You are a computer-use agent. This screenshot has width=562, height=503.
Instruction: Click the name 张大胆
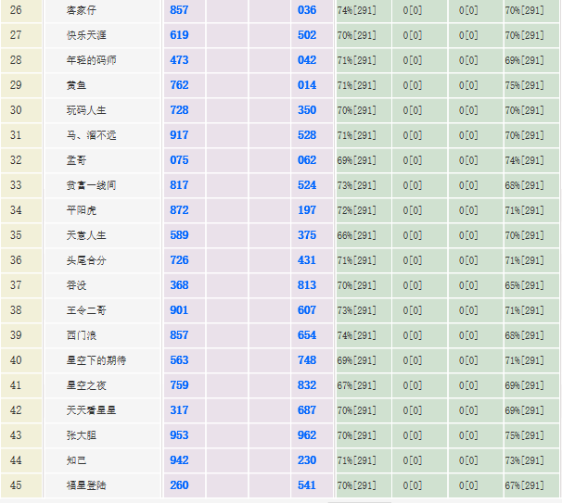tap(81, 435)
